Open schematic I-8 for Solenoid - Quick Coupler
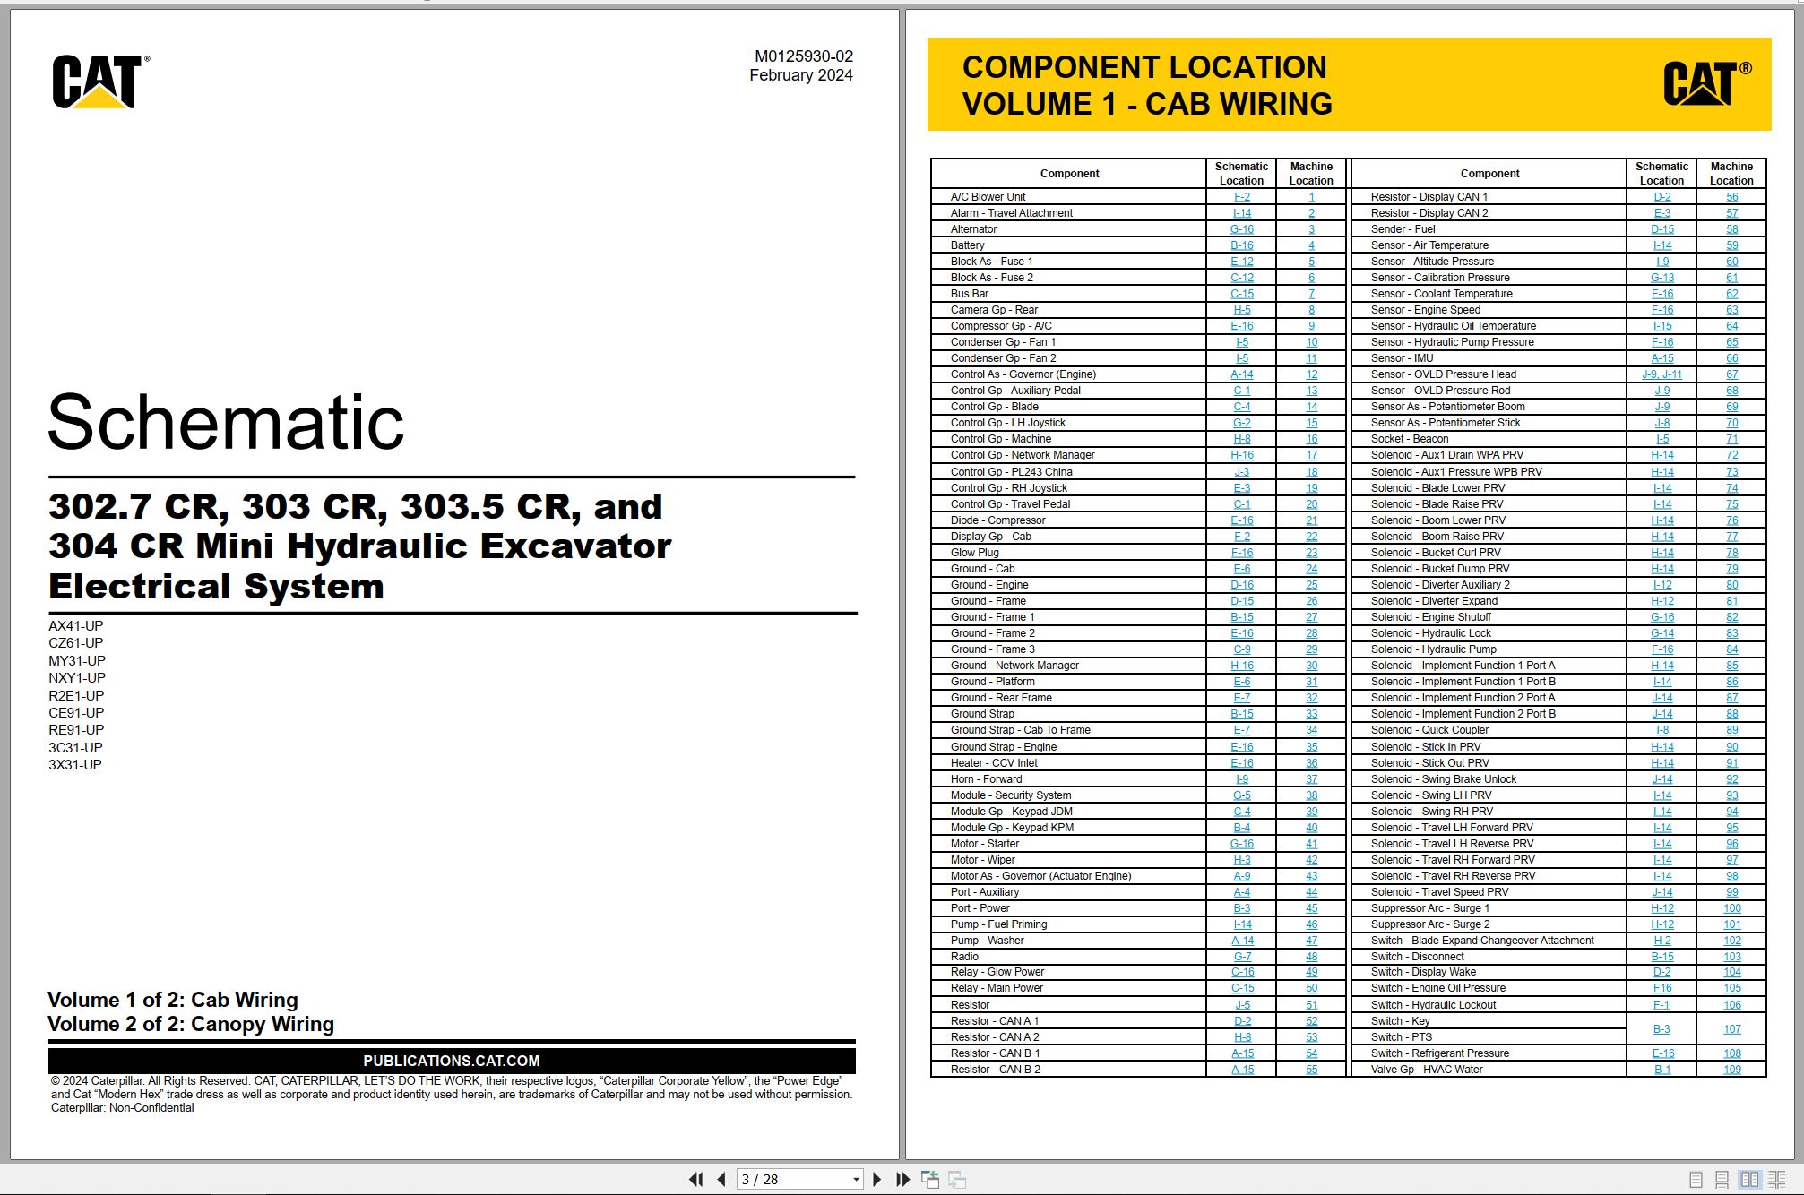Screen dimensions: 1804x1195 [1662, 730]
